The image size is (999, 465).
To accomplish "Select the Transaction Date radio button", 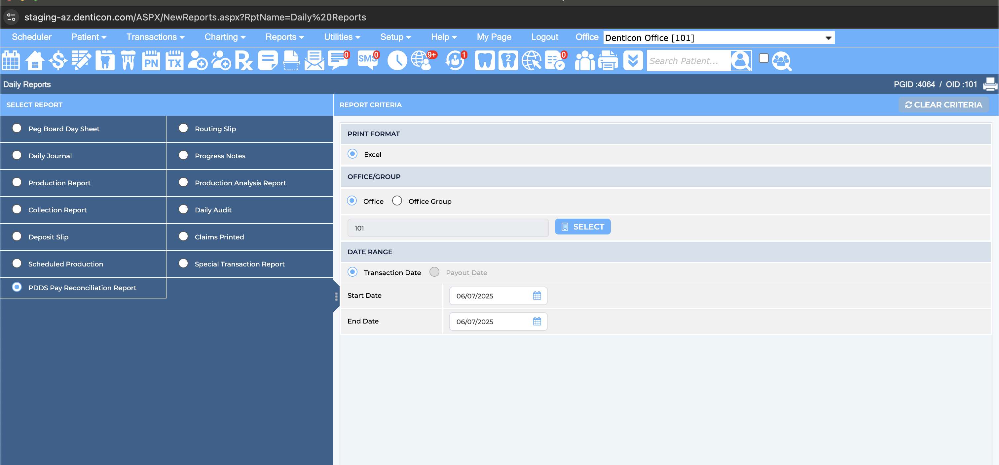I will [352, 272].
